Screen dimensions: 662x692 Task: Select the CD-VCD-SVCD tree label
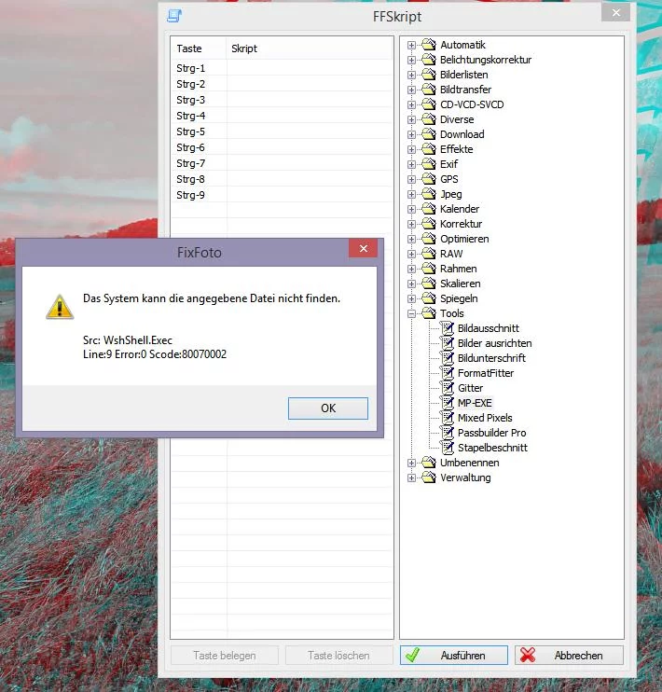click(x=472, y=104)
